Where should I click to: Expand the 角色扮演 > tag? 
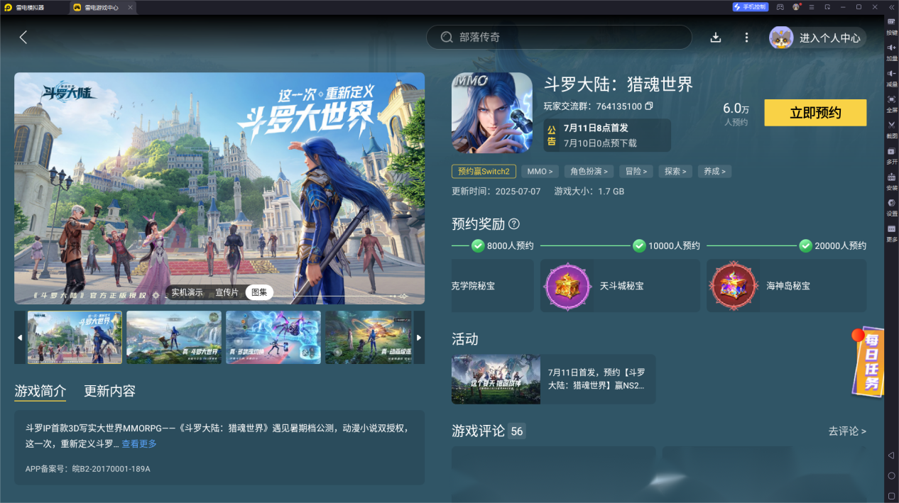pos(589,171)
